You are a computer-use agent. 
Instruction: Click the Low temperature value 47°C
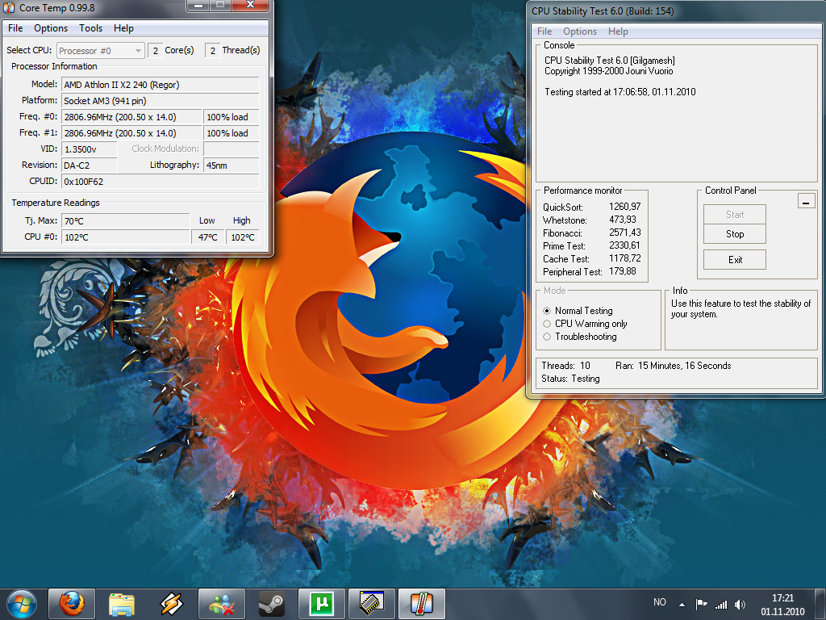point(208,237)
